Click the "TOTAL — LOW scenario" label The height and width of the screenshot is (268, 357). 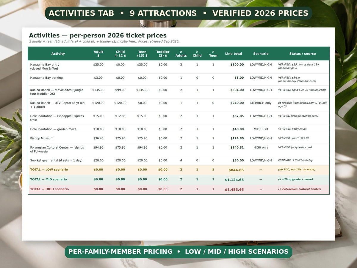(x=49, y=170)
